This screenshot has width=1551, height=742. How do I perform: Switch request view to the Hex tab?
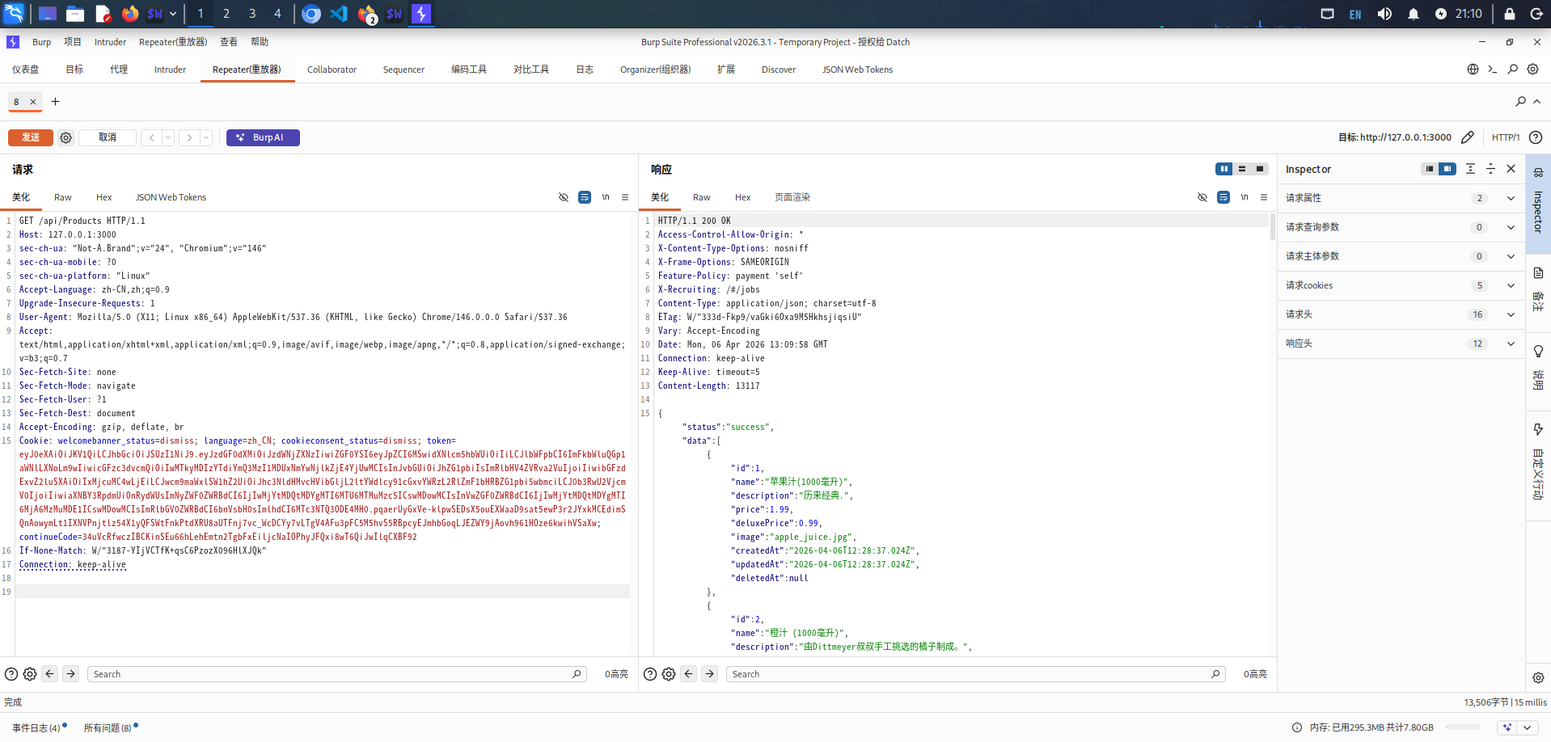point(104,197)
